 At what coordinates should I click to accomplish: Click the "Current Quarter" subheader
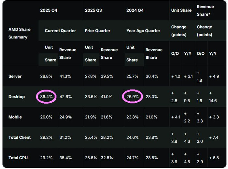[60, 31]
